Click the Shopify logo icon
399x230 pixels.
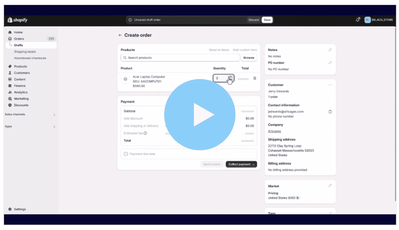10,20
